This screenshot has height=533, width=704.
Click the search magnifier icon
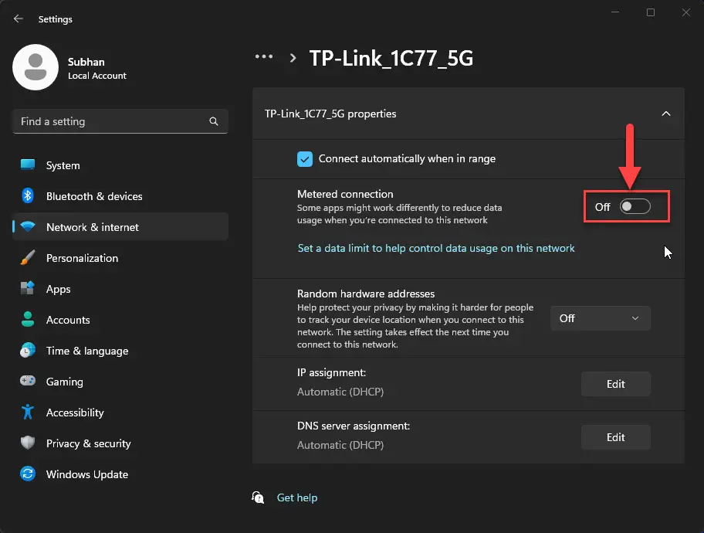tap(214, 121)
